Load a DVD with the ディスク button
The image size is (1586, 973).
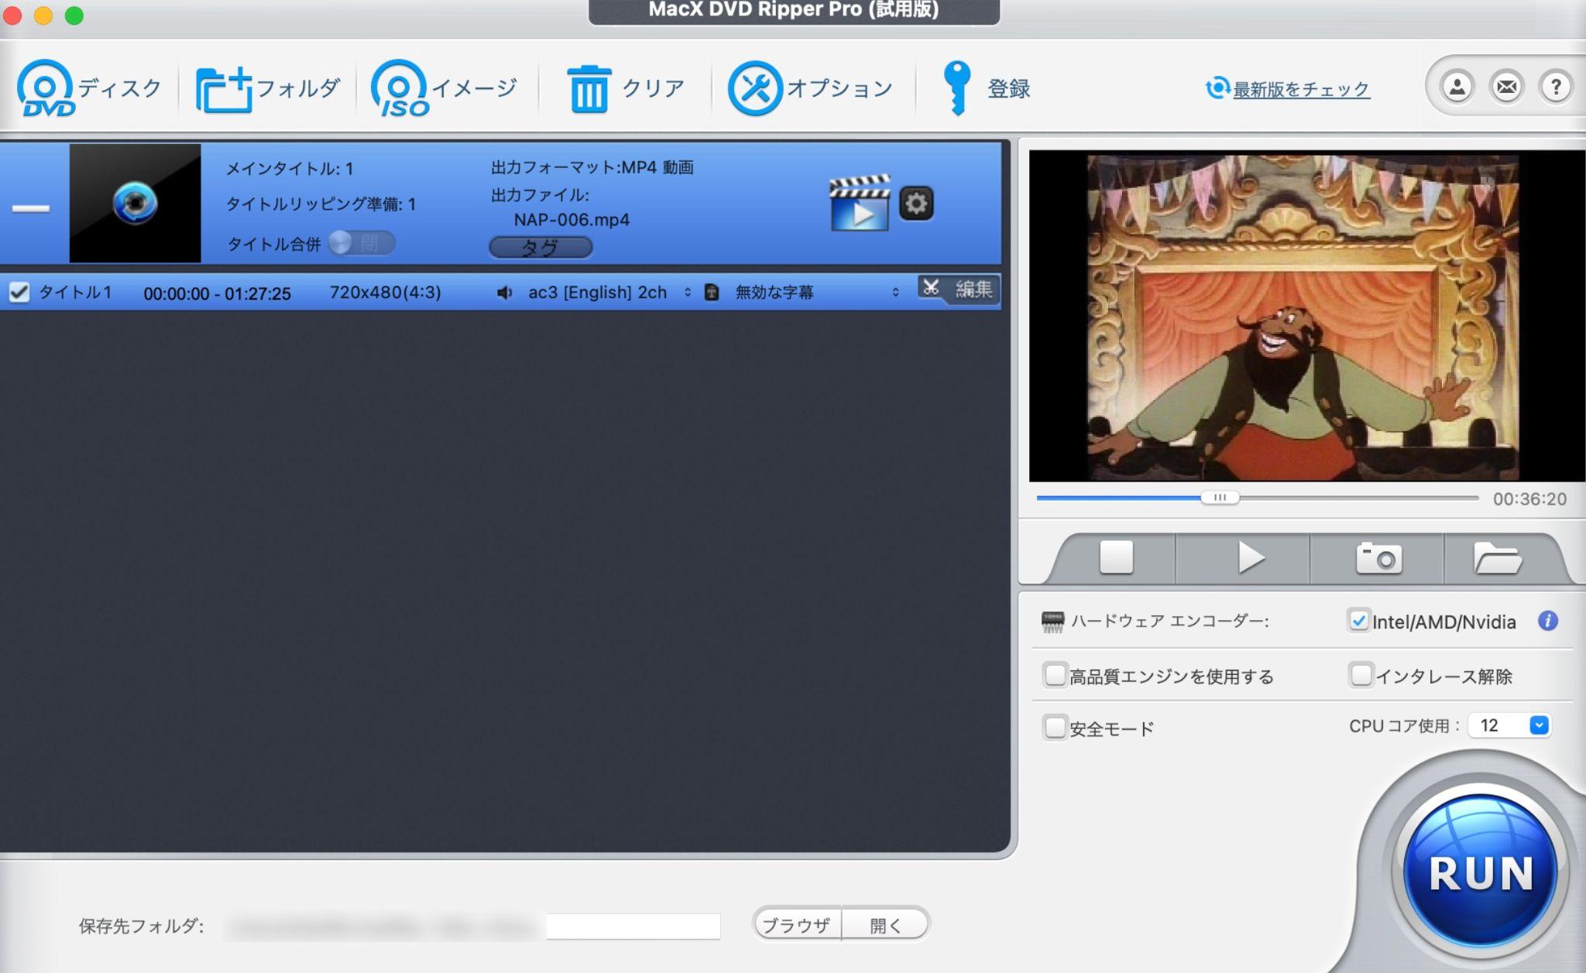(89, 88)
